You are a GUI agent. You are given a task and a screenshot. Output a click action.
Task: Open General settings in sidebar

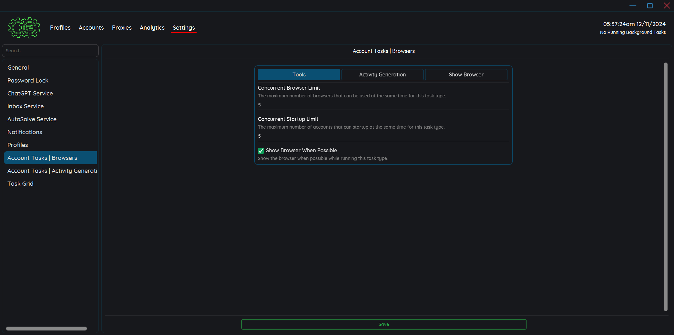(x=18, y=67)
